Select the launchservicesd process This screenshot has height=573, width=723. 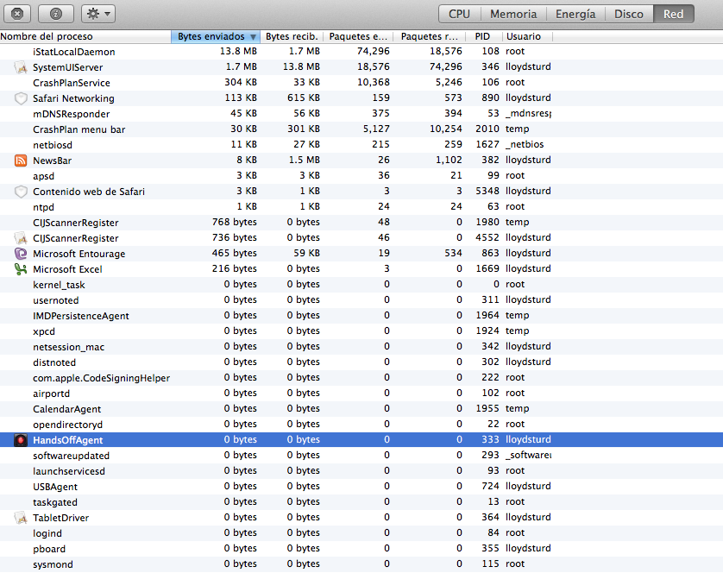(x=361, y=471)
